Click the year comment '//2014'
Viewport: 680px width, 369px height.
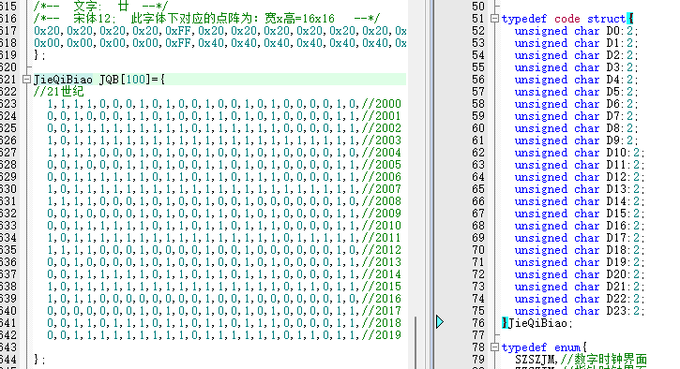382,274
